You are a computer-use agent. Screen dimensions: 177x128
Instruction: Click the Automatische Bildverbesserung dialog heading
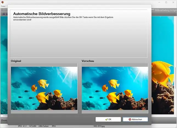pyautogui.click(x=42, y=14)
